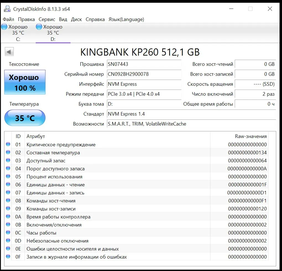Open the Язык(Language) menu
The image size is (282, 271).
click(x=126, y=19)
